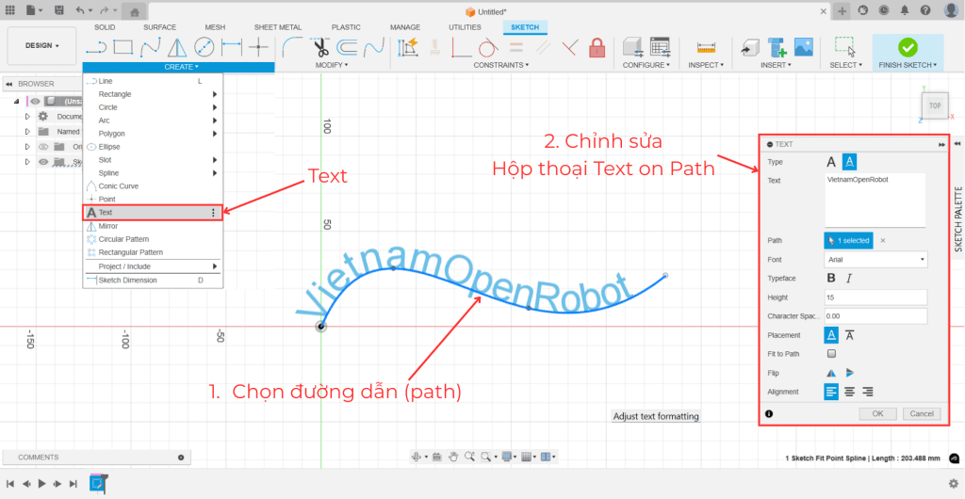Screen dimensions: 965x499
Task: Open the DESIGN workspace dropdown
Action: pyautogui.click(x=42, y=45)
